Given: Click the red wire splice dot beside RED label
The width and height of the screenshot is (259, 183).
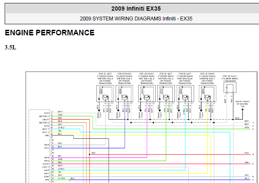Looking at the screenshot, I should (90, 154).
